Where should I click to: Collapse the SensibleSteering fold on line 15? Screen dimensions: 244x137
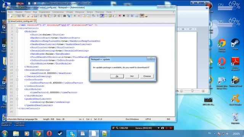point(17,70)
